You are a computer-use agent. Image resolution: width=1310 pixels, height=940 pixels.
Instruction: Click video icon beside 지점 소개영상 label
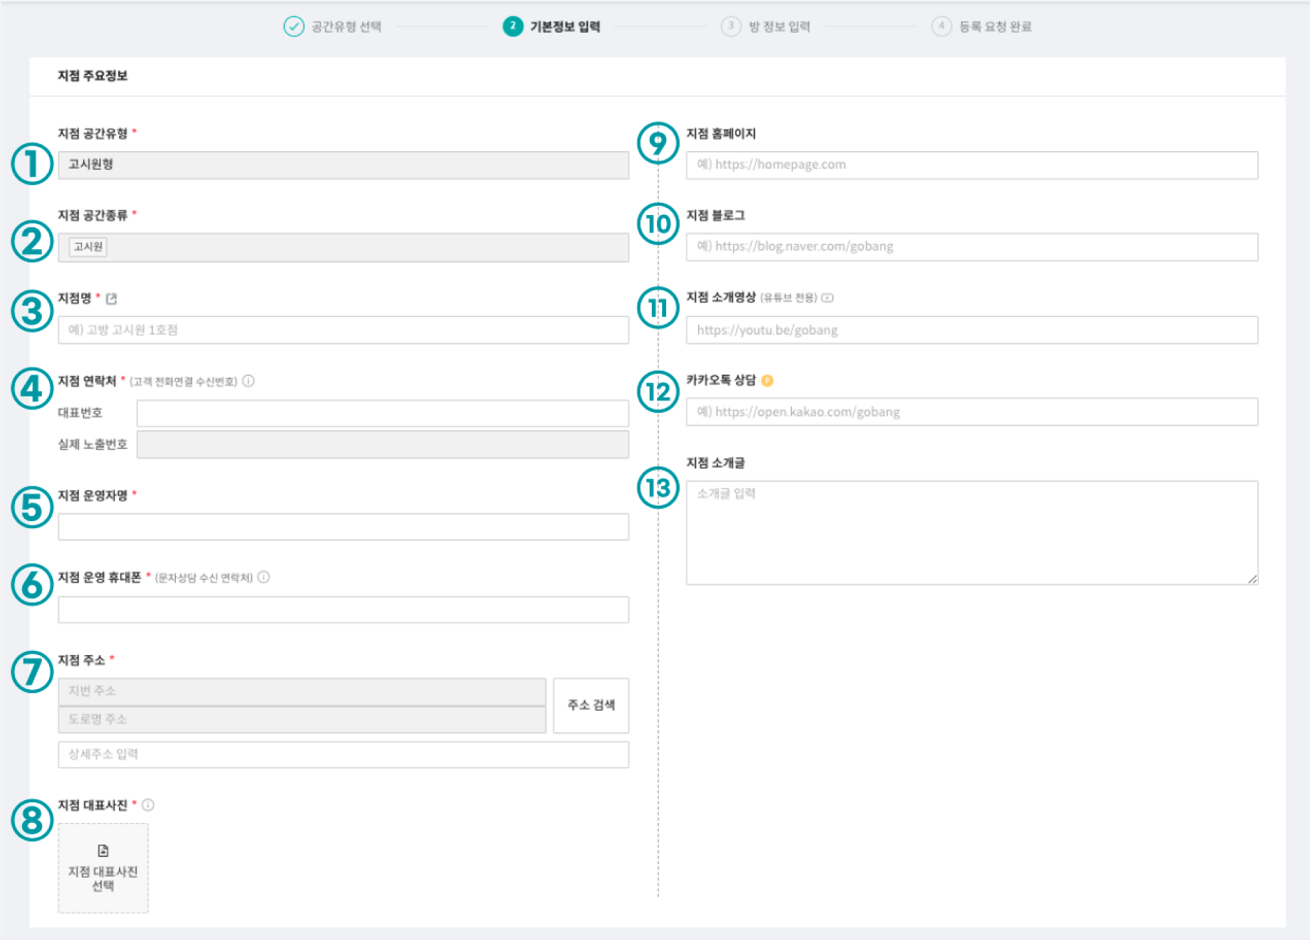[x=828, y=297]
